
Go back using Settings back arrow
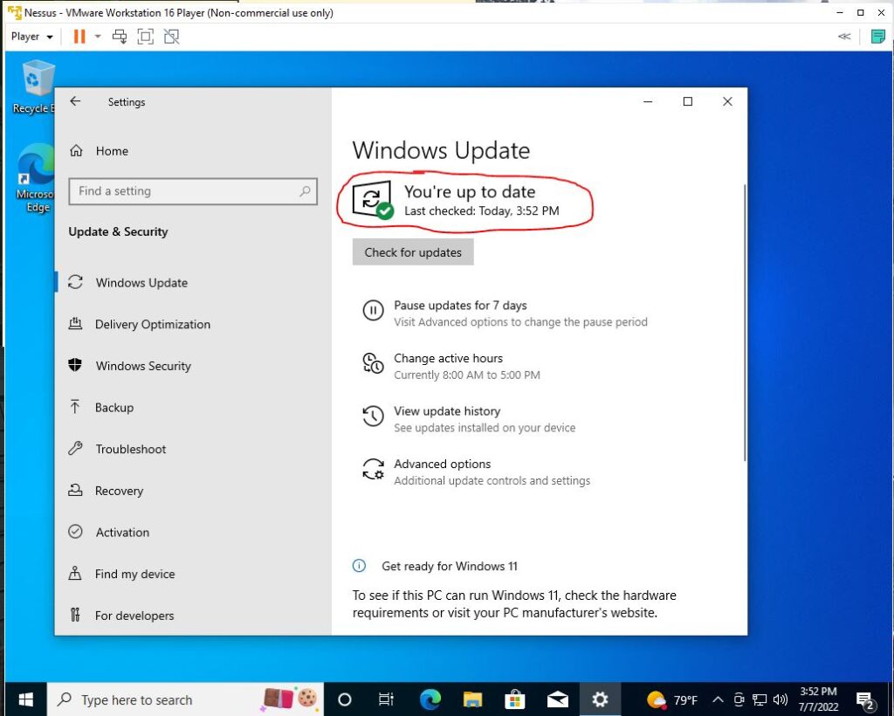[75, 101]
